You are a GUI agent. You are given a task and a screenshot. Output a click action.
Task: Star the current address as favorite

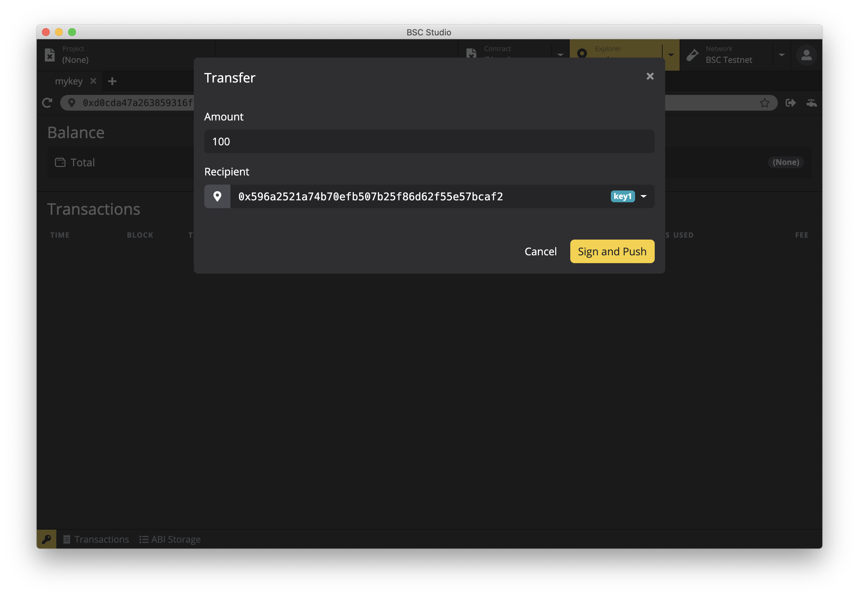[x=764, y=103]
